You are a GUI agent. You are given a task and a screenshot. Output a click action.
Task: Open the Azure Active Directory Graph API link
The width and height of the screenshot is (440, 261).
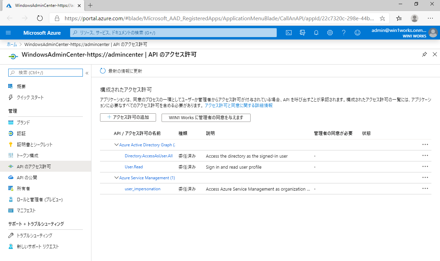147,145
